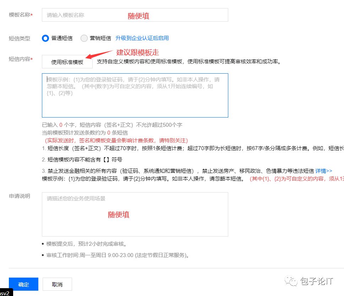Click the 当前模板预计发送条数 line
The width and height of the screenshot is (344, 296).
coord(85,133)
